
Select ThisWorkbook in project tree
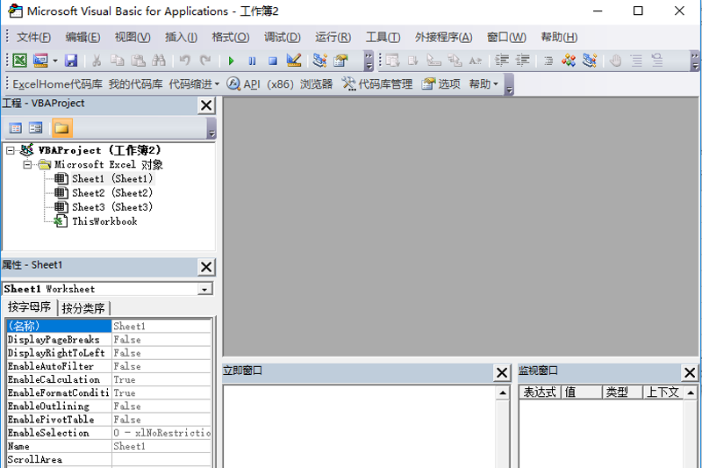click(104, 221)
